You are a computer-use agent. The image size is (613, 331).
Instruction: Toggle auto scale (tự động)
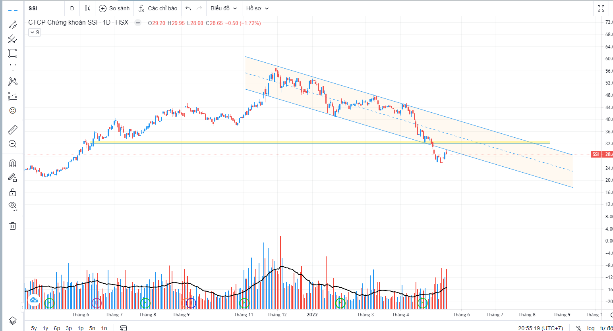[x=606, y=328]
